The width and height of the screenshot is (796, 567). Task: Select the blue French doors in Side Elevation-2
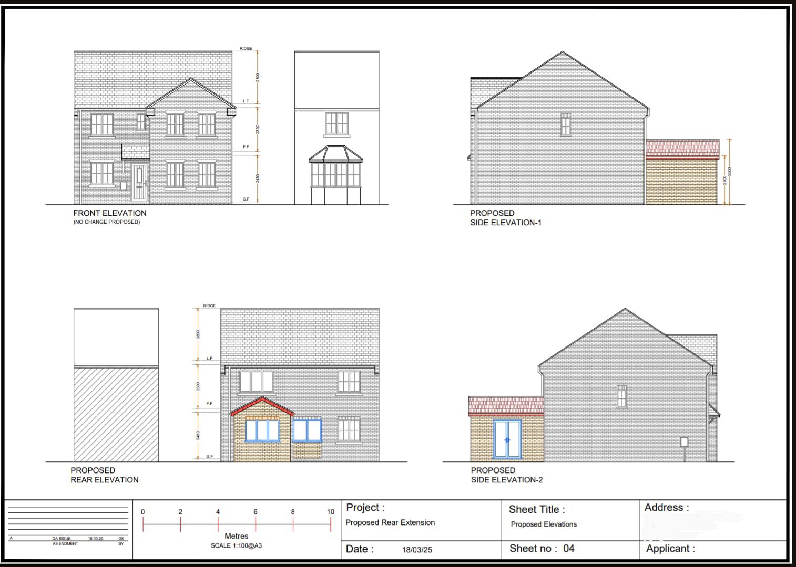(x=507, y=439)
